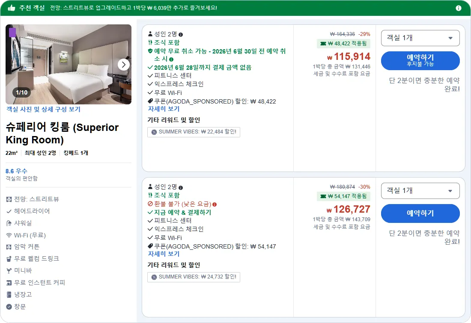This screenshot has height=323, width=471.
Task: Open '자세히 보기' link in first offer
Action: [164, 109]
